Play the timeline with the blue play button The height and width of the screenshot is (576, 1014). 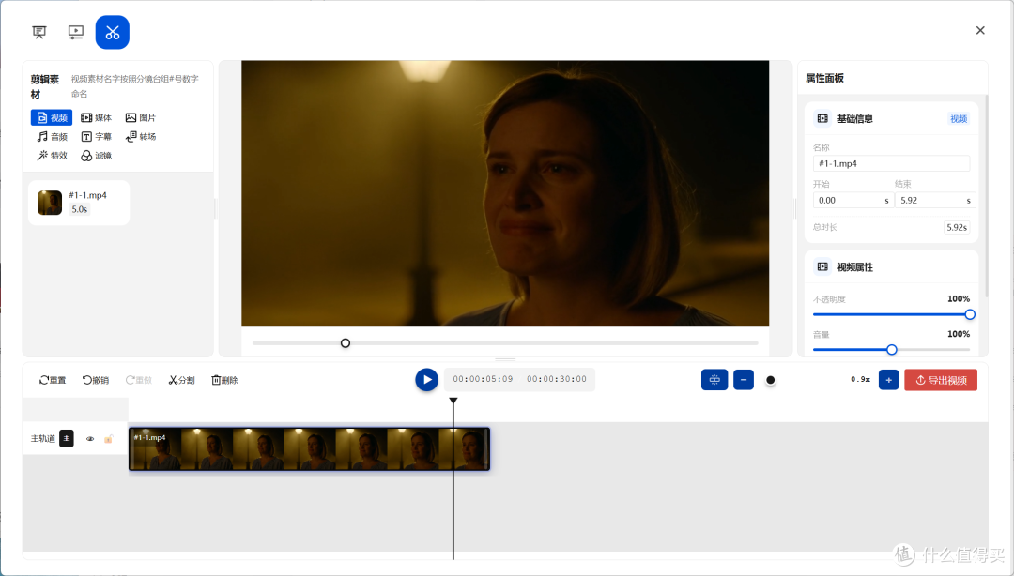pyautogui.click(x=427, y=380)
